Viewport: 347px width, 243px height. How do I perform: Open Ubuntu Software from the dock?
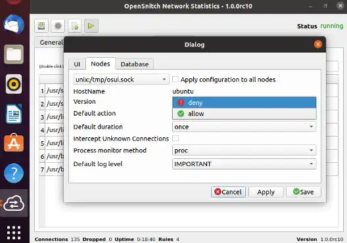(x=14, y=143)
